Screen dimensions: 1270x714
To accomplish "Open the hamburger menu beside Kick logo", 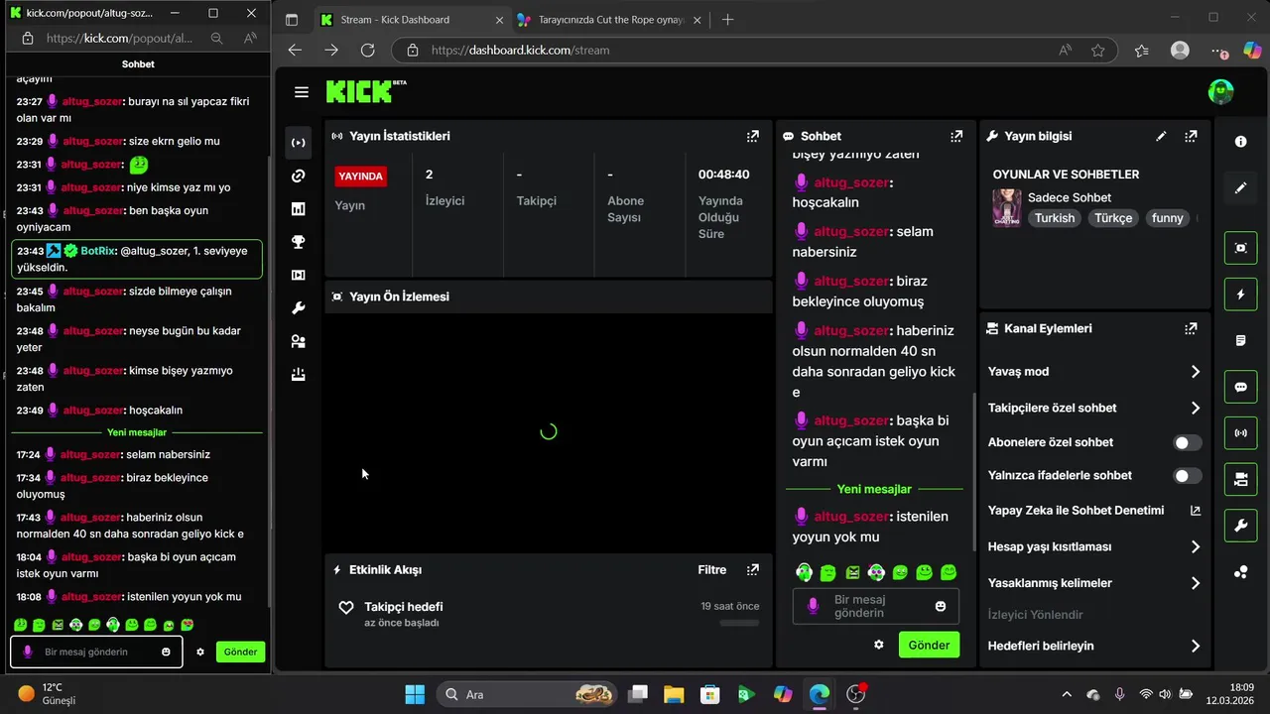I will point(302,92).
